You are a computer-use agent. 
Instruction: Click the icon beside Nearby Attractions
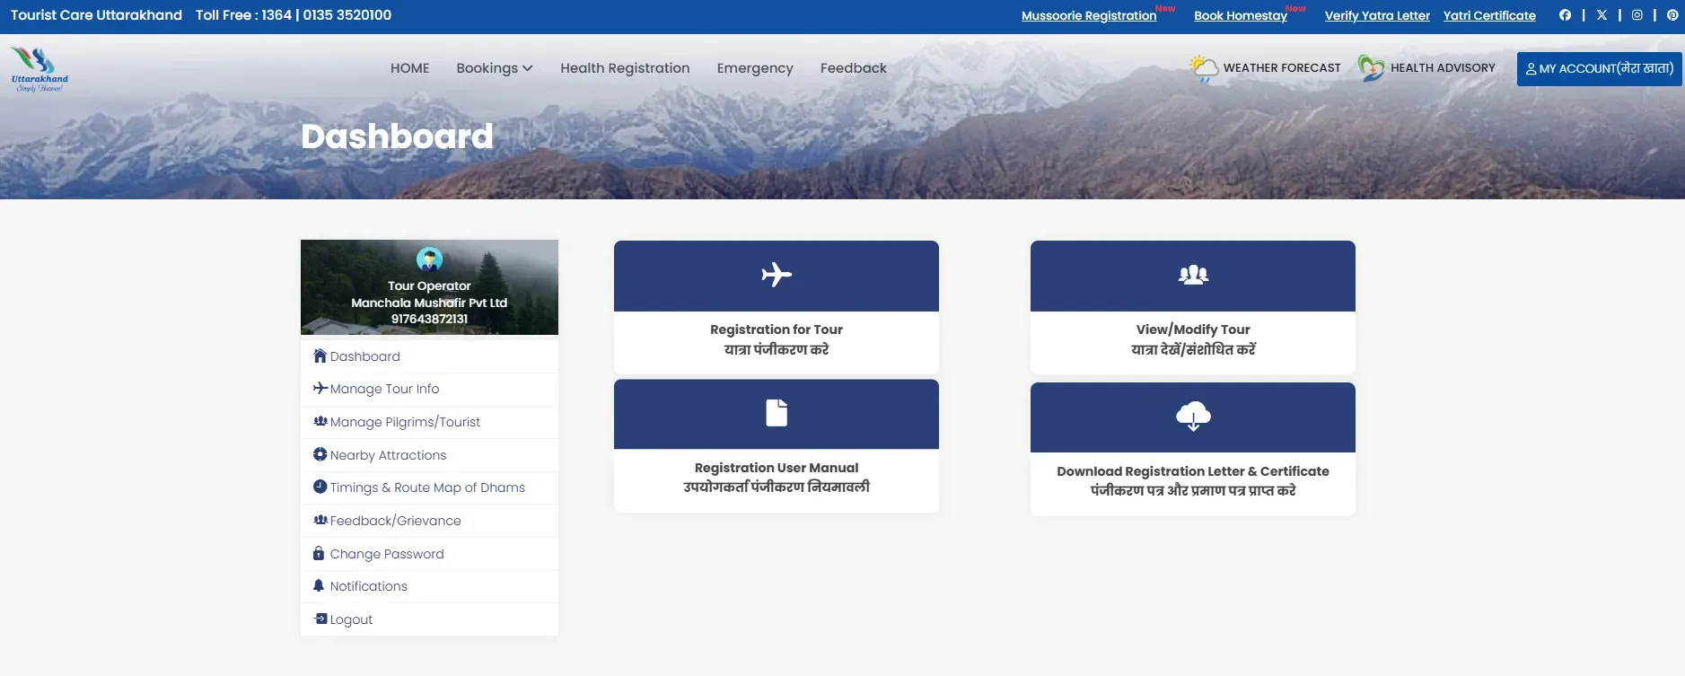[x=320, y=454]
